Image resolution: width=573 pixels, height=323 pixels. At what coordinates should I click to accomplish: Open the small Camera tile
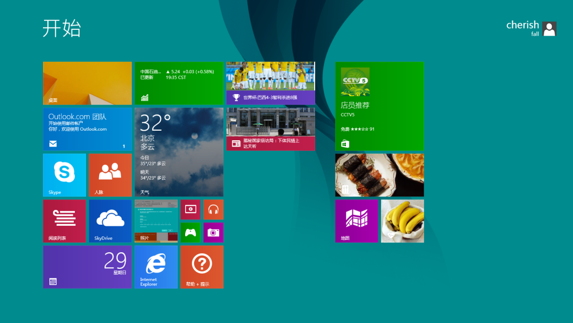(x=213, y=233)
